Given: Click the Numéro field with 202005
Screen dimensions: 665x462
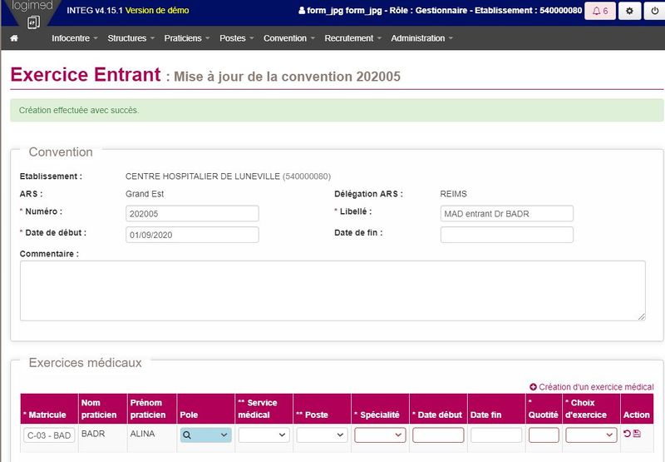Looking at the screenshot, I should pyautogui.click(x=192, y=214).
